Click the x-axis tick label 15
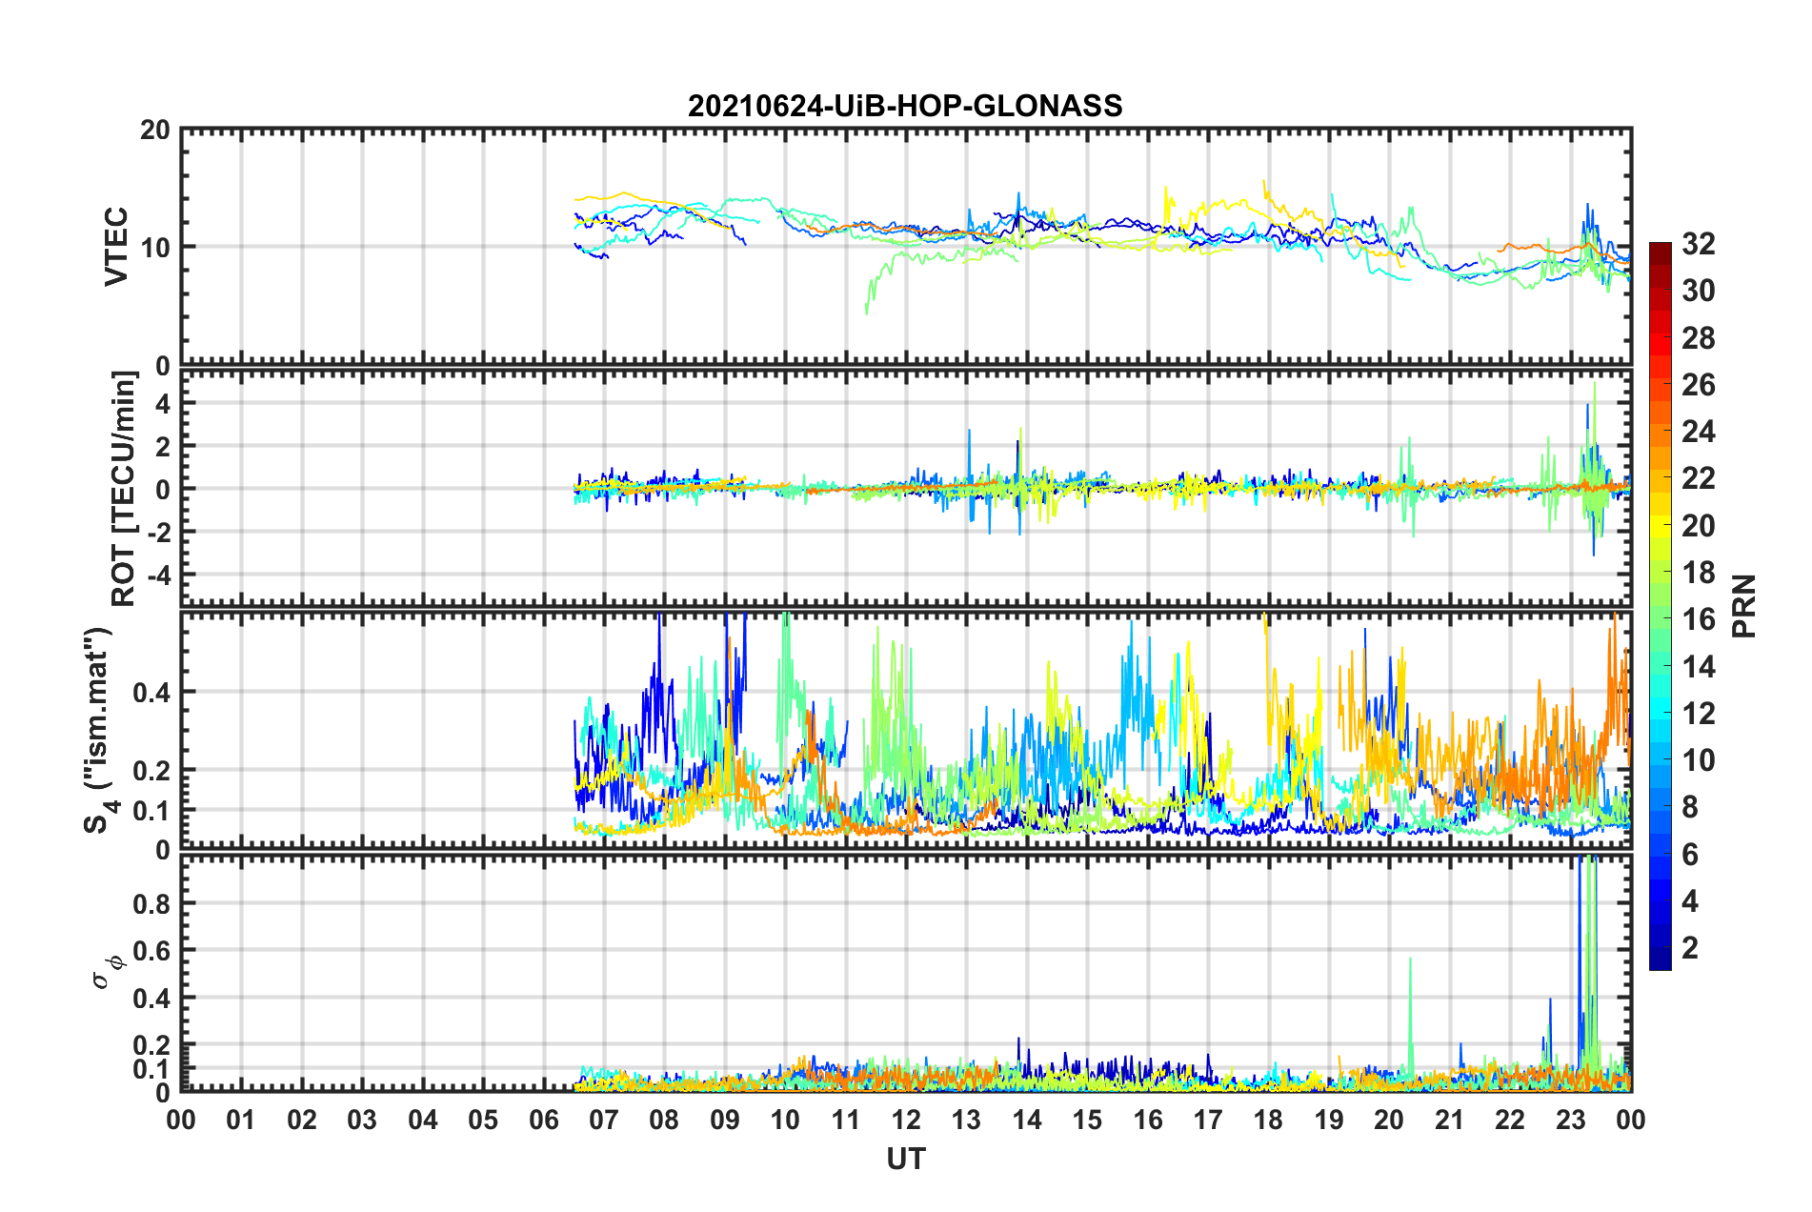Image resolution: width=1812 pixels, height=1212 pixels. pos(1087,1120)
